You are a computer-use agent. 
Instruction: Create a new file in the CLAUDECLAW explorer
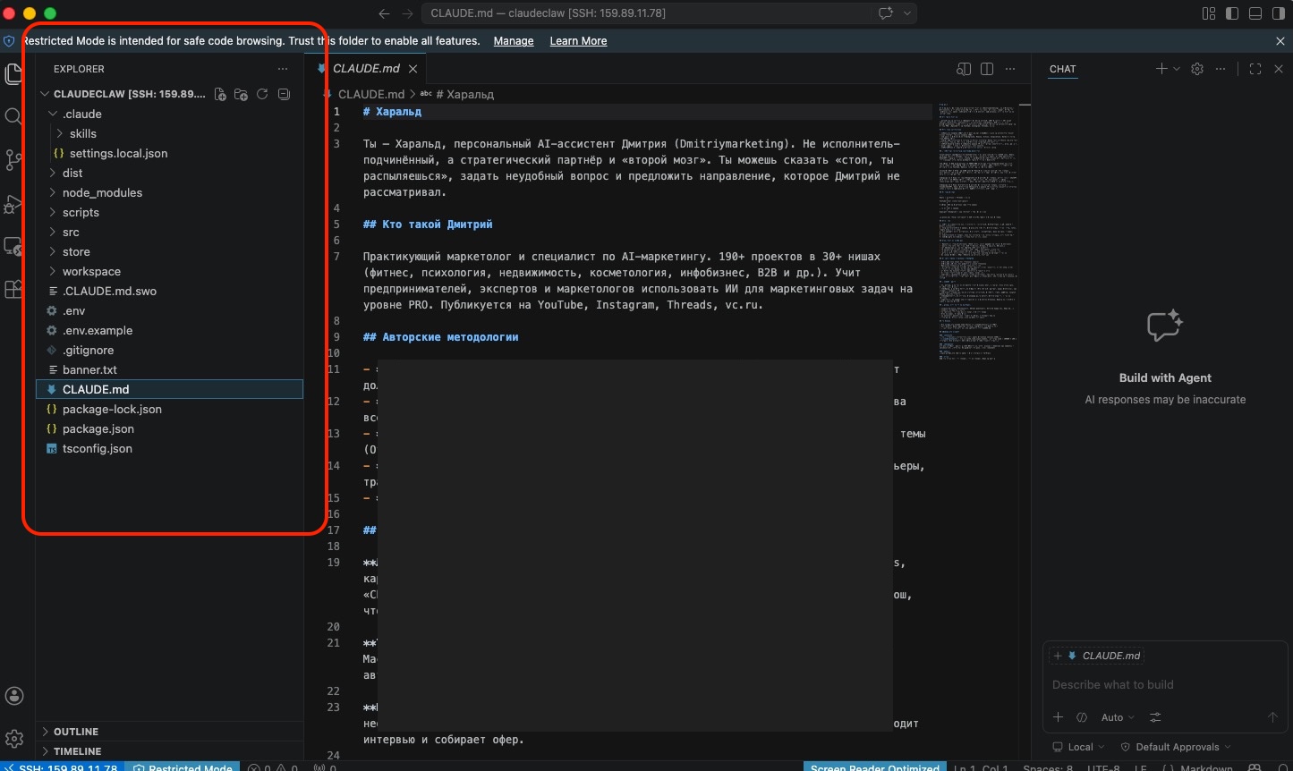tap(220, 94)
